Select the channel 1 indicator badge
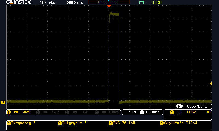219x131 pixels. click(x=9, y=112)
